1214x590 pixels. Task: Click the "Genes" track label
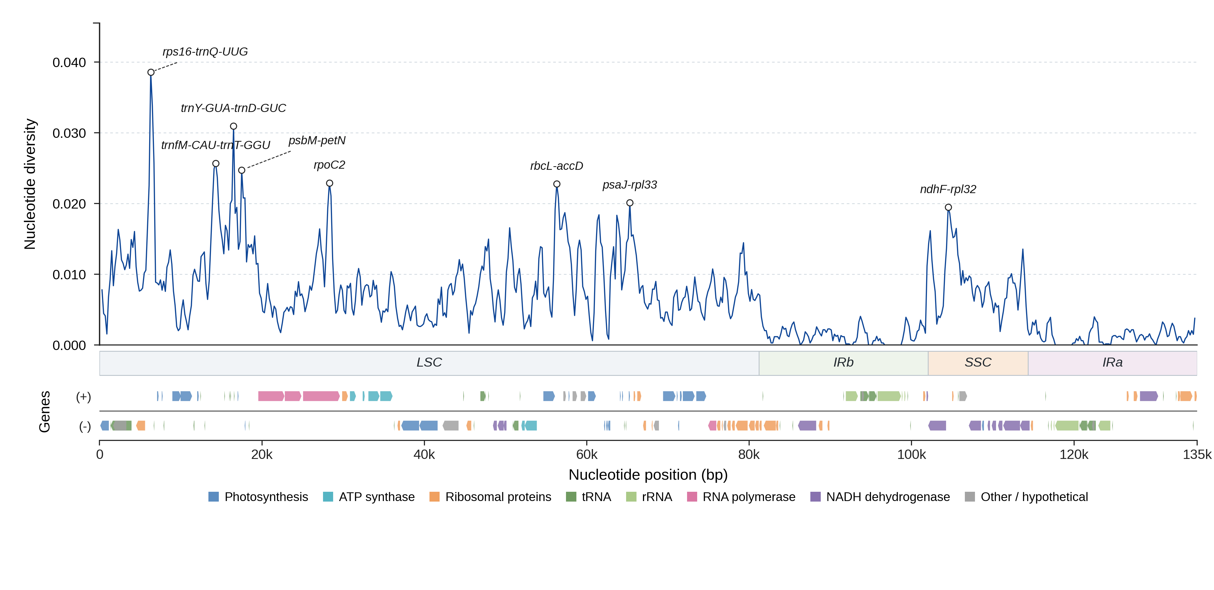(x=45, y=411)
